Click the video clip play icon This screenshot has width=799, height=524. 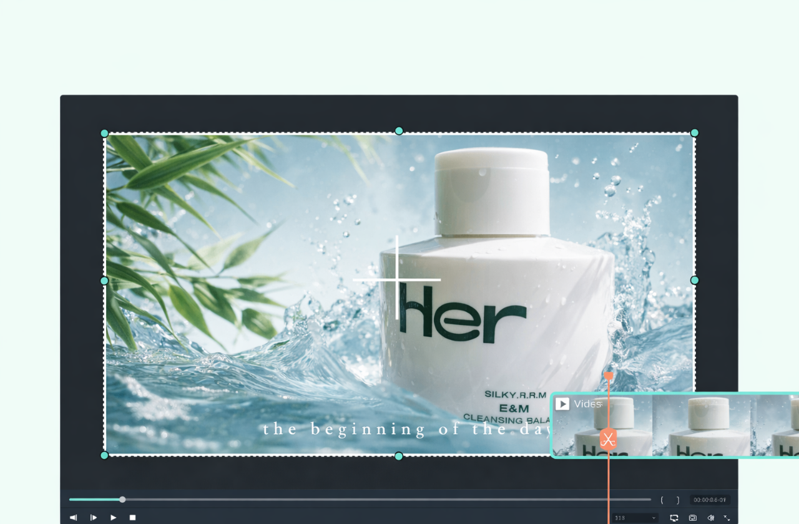[562, 404]
